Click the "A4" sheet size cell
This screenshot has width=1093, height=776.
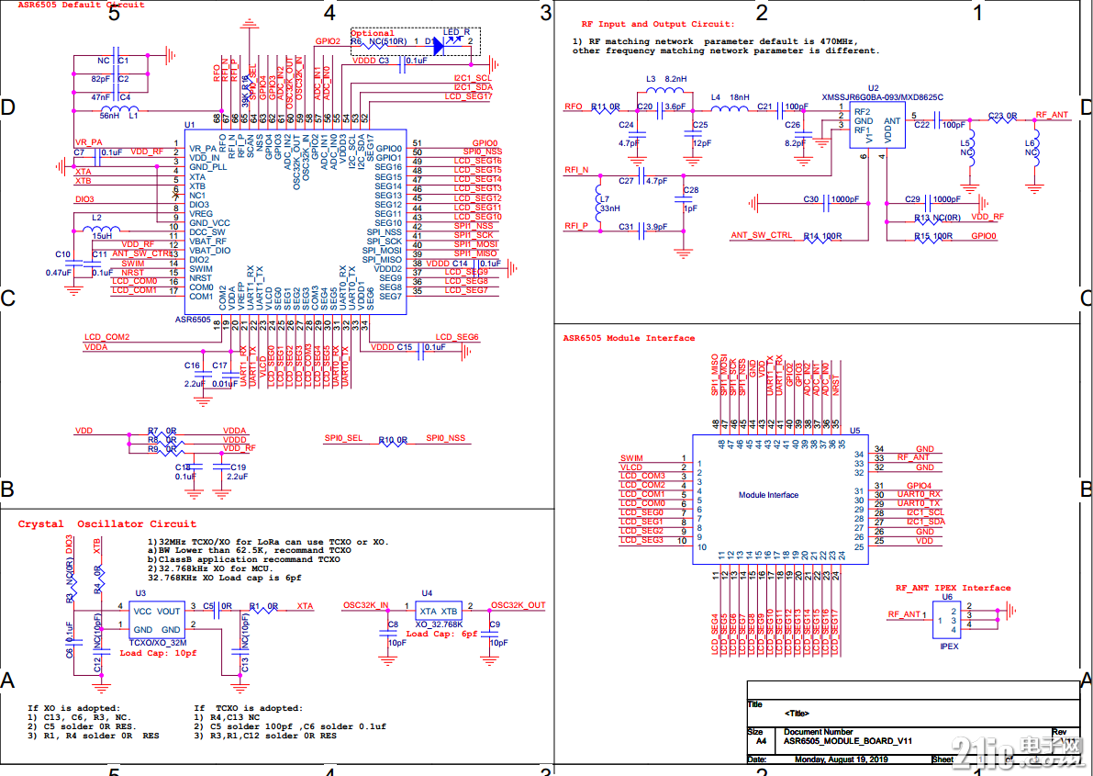(x=761, y=741)
